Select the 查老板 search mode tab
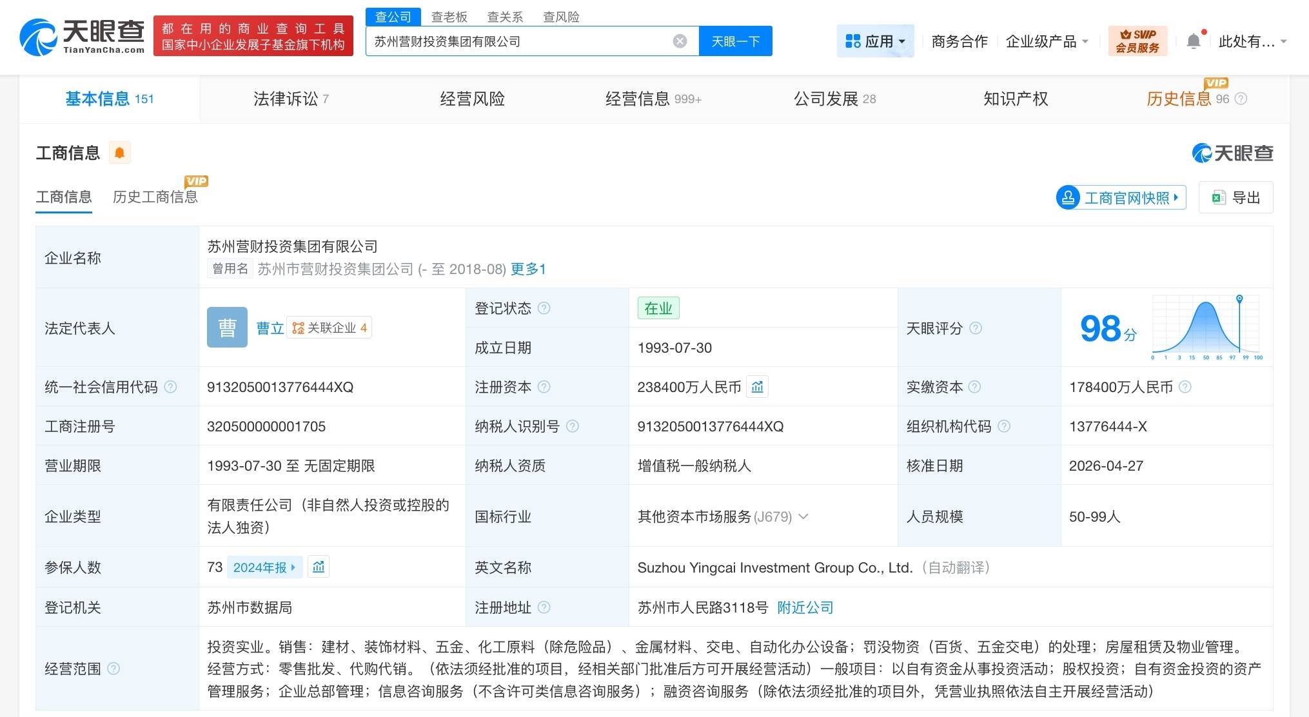 point(449,17)
